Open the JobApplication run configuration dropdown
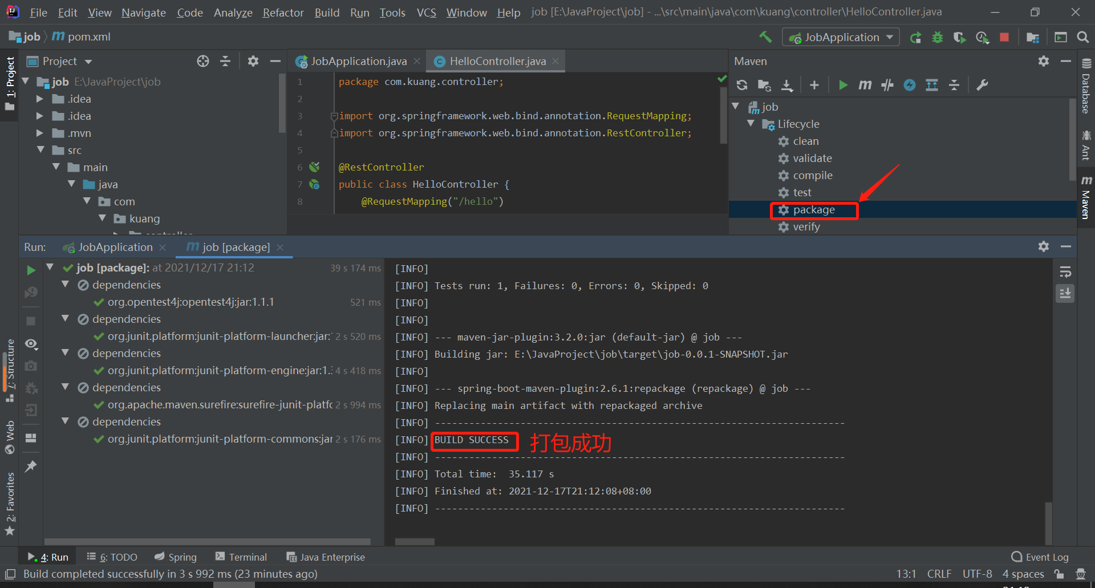Image resolution: width=1095 pixels, height=588 pixels. pyautogui.click(x=841, y=38)
